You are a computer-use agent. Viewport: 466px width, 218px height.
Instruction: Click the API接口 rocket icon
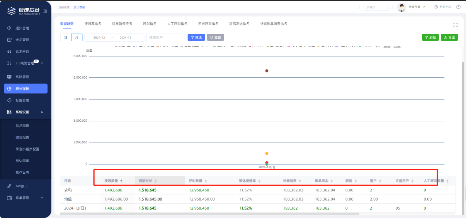tap(9, 186)
